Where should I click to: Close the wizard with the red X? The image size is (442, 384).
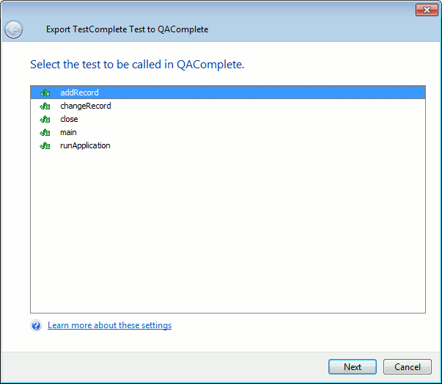[x=426, y=10]
